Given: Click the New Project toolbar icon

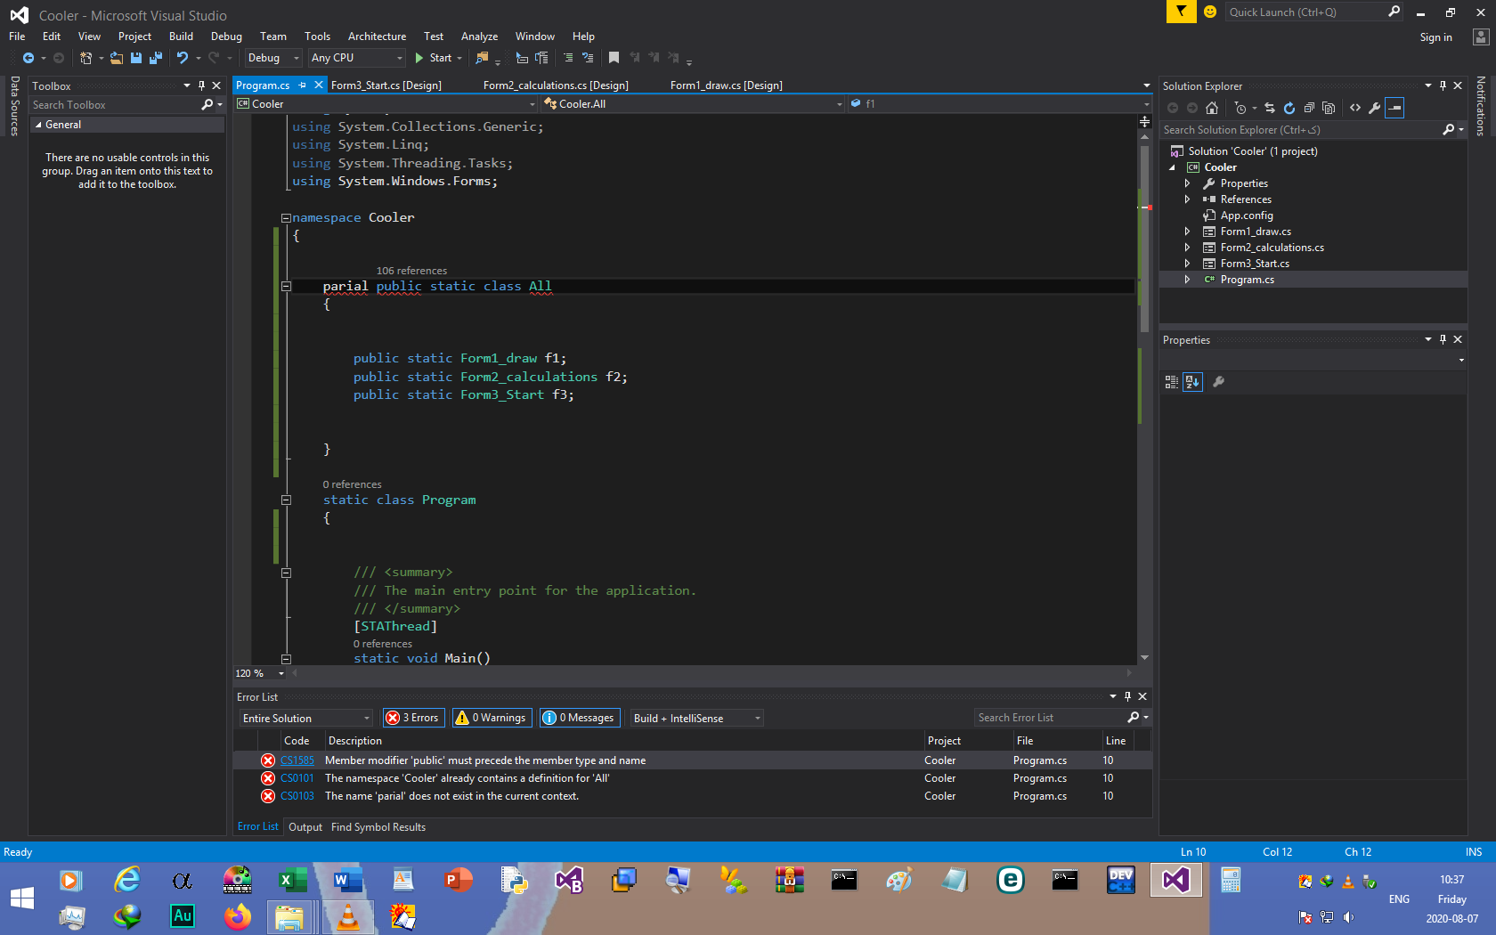Looking at the screenshot, I should [x=86, y=58].
